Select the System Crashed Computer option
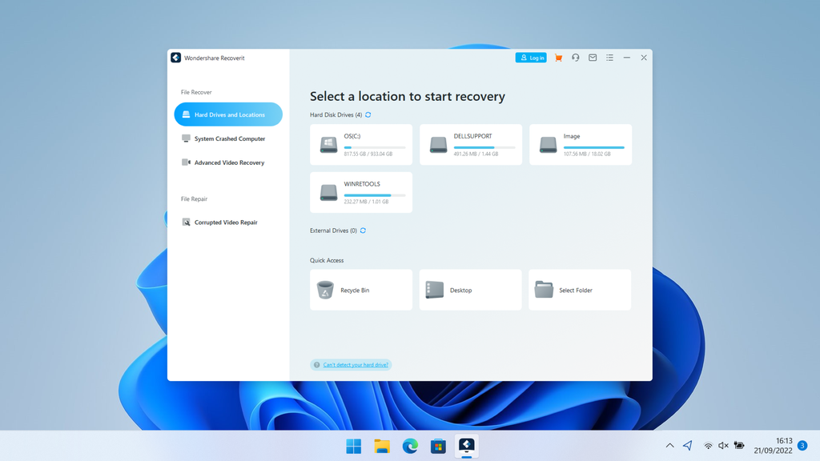The width and height of the screenshot is (820, 461). [227, 138]
